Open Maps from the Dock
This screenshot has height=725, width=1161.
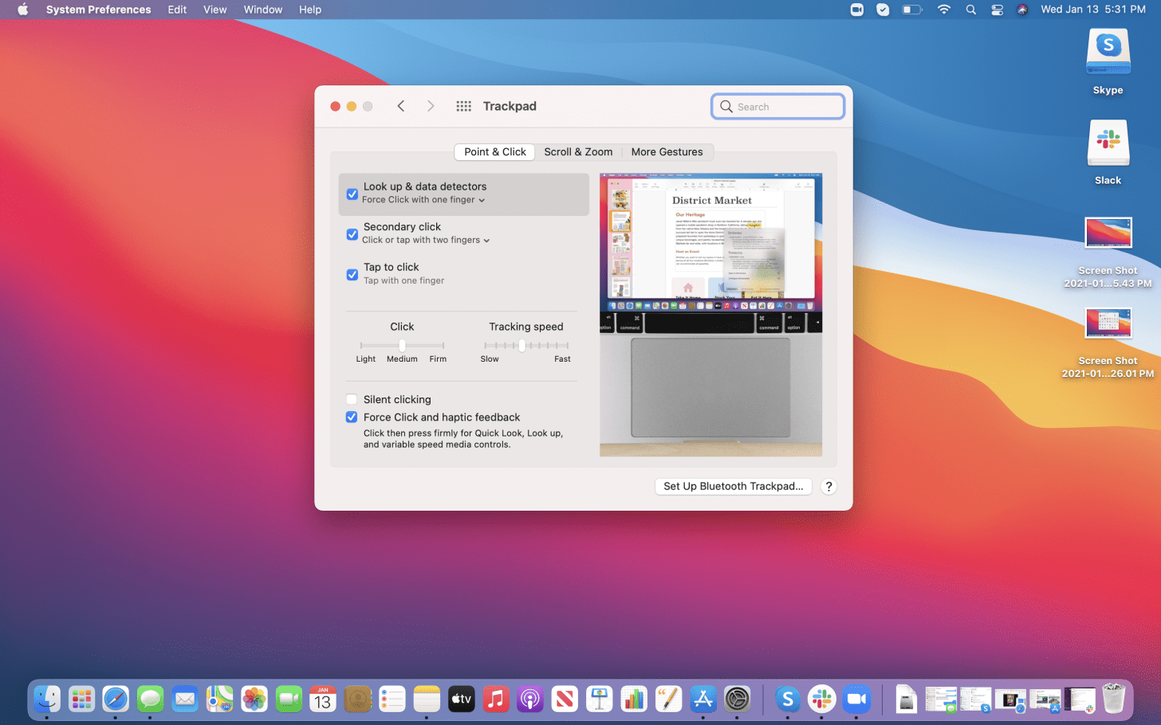coord(219,700)
